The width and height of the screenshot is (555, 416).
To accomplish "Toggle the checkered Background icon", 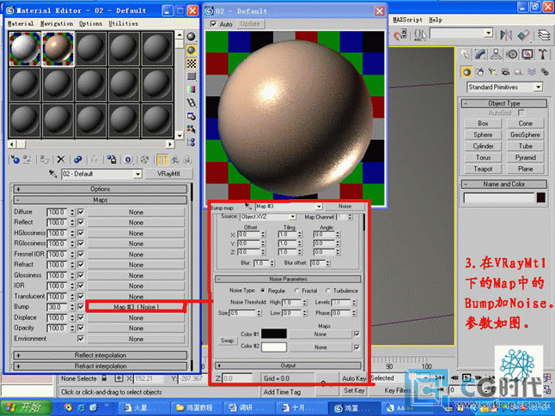I will [191, 63].
